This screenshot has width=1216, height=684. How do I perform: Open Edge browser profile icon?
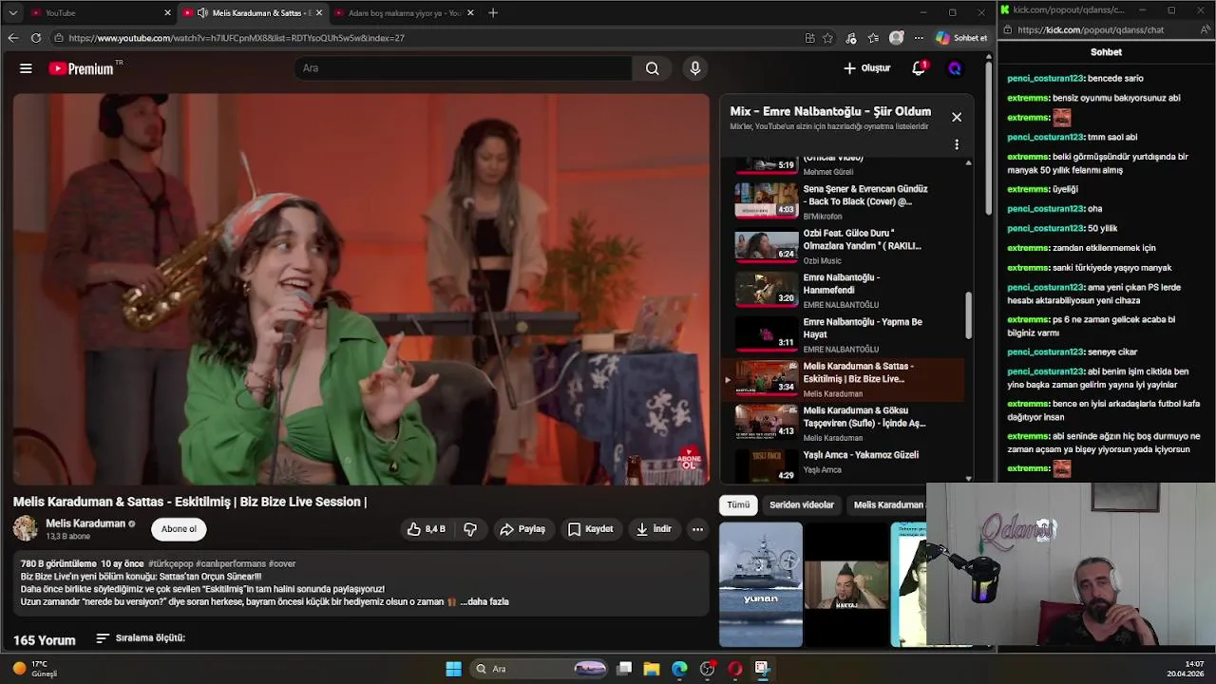coord(896,38)
